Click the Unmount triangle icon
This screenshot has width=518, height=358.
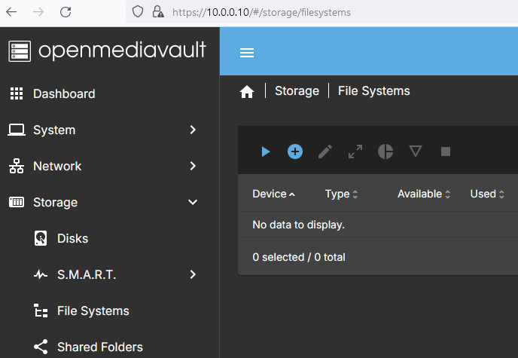click(x=416, y=151)
